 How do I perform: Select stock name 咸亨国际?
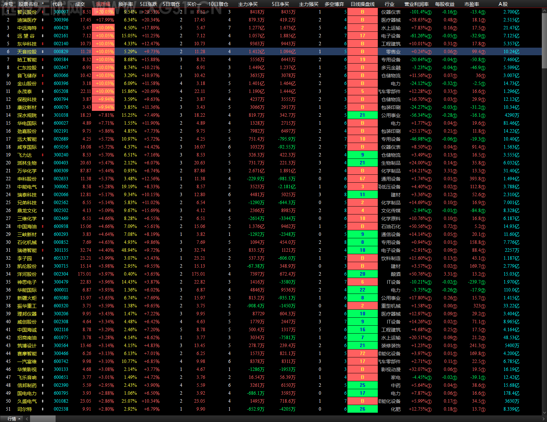27,147
